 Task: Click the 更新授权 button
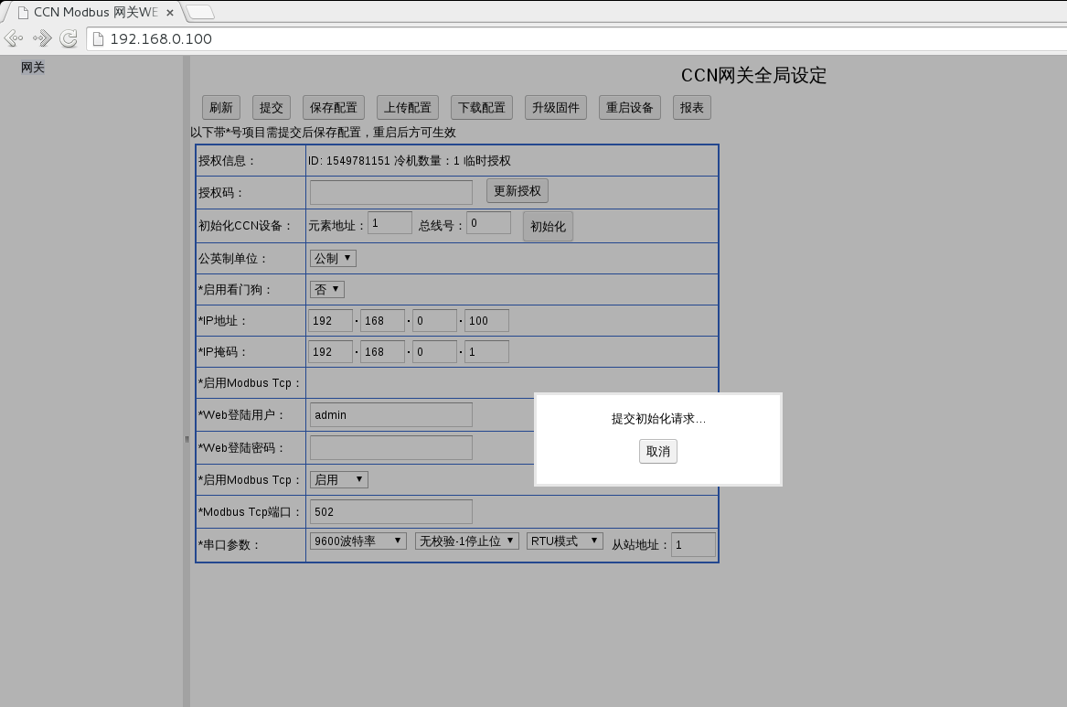point(517,191)
